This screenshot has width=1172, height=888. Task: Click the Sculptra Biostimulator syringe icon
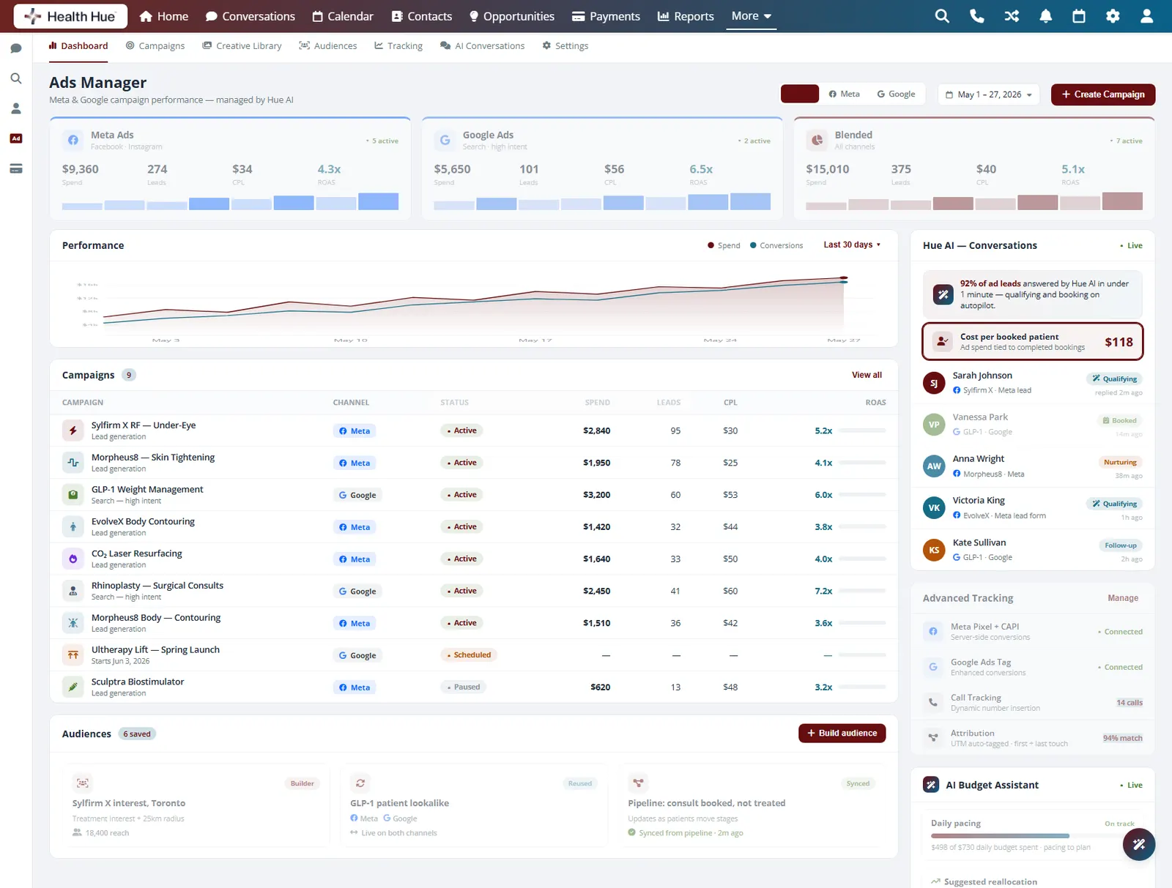pos(73,687)
